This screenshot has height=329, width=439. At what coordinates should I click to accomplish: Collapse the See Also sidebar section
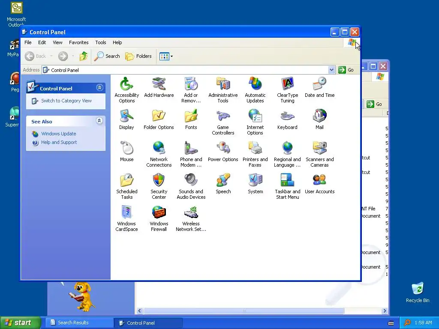click(x=99, y=121)
